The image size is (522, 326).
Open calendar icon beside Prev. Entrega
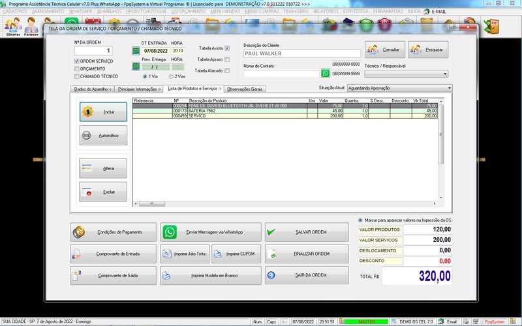(x=136, y=67)
